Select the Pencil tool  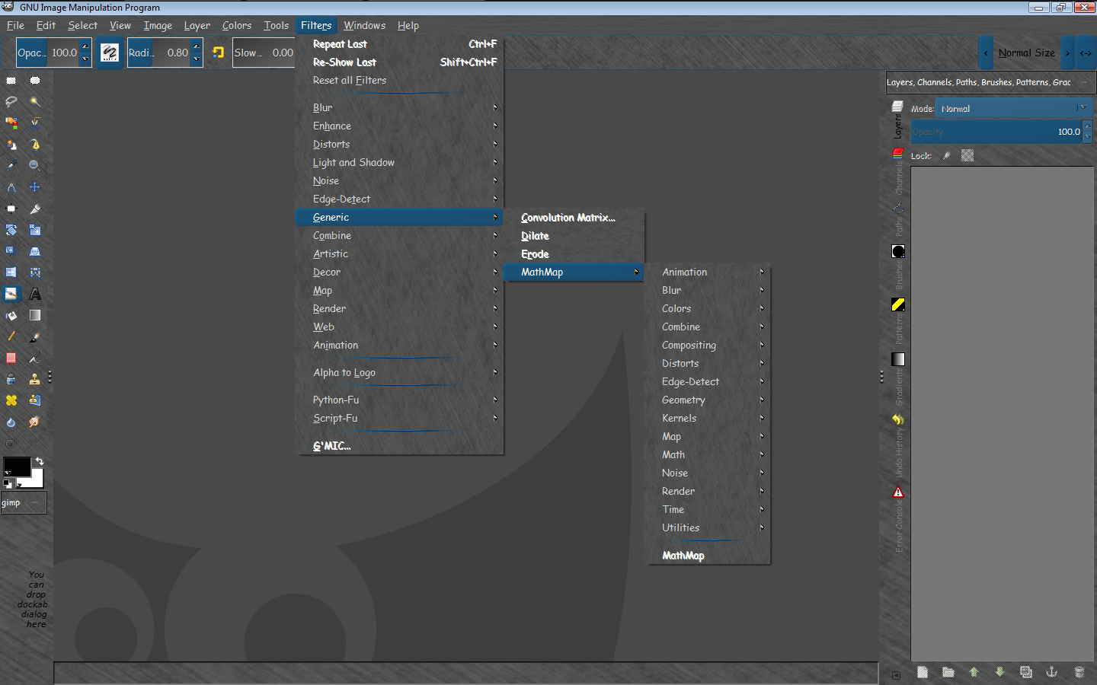11,336
